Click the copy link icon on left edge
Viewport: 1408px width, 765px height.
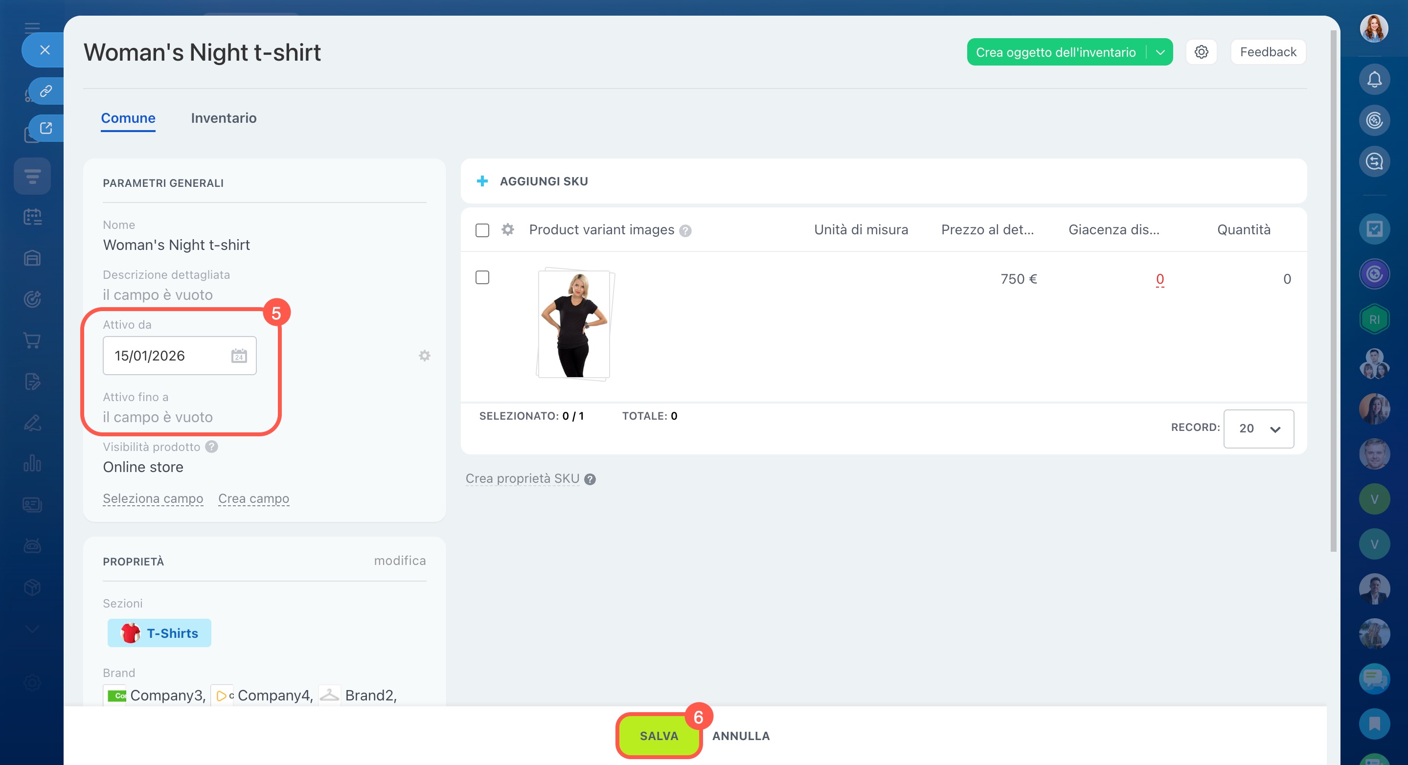click(46, 90)
